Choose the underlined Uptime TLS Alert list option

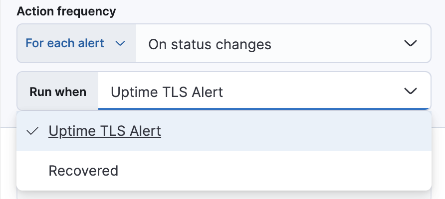tap(105, 131)
